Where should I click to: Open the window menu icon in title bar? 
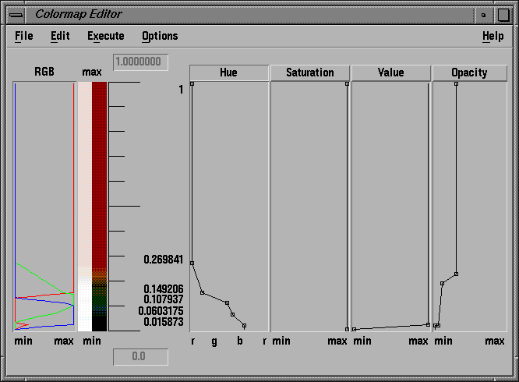(16, 14)
